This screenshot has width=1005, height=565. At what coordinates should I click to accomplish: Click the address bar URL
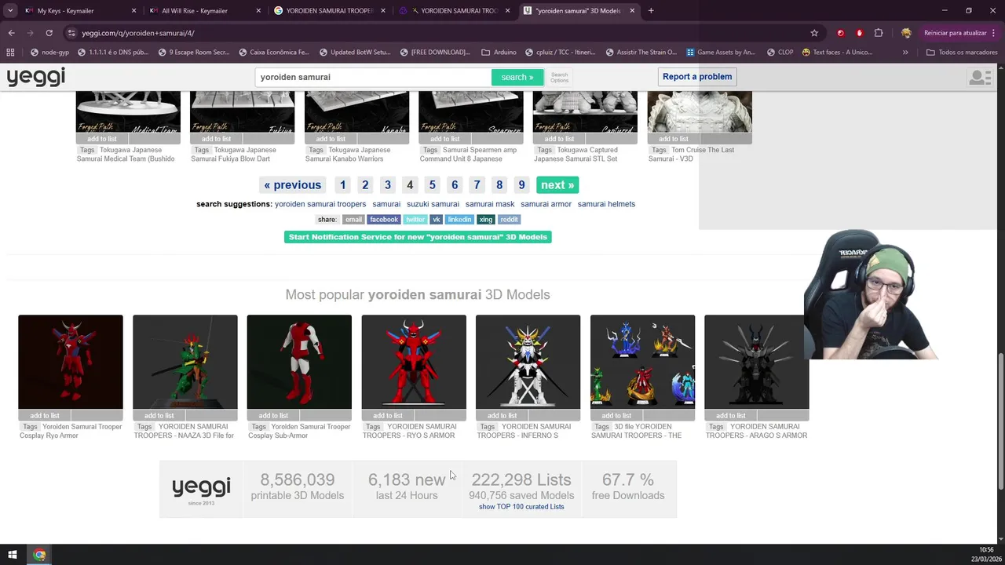coord(138,33)
